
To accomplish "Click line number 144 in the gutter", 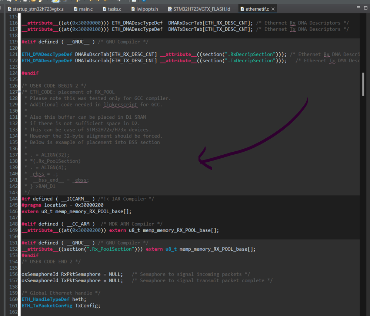I will (x=13, y=199).
